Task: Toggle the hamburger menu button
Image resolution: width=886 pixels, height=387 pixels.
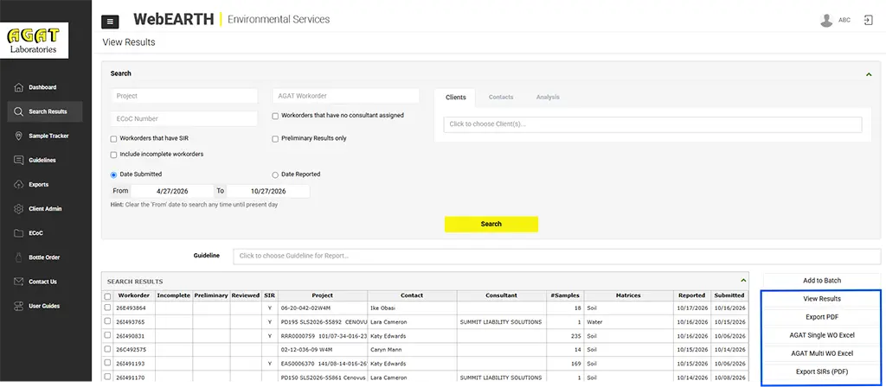Action: coord(110,22)
